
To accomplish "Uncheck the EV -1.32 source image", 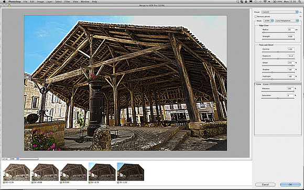I will [118, 183].
